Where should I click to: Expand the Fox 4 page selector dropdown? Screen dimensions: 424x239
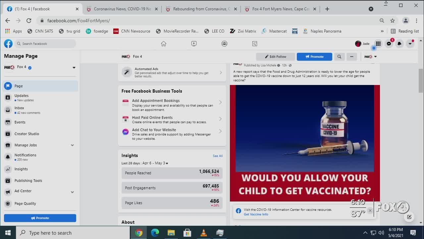click(74, 67)
